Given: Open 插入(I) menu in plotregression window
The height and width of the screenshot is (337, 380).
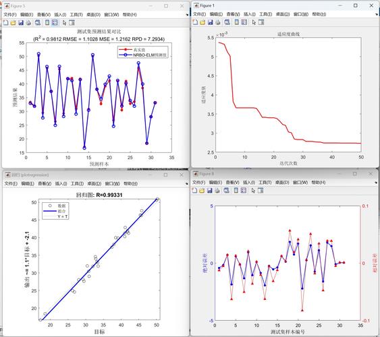Looking at the screenshot, I should (61, 183).
